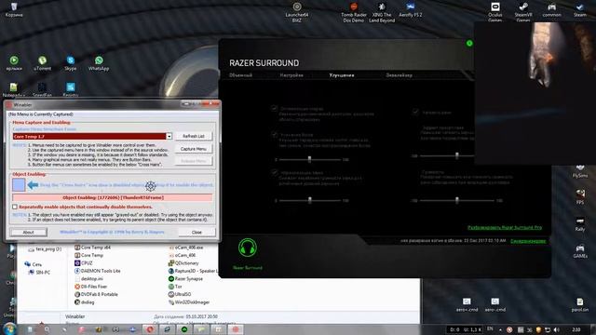
Task: Open the Rally desktop icon
Action: pyautogui.click(x=580, y=223)
